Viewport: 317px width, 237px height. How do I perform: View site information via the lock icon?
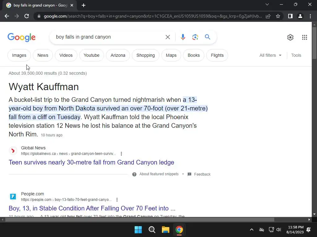tap(39, 16)
